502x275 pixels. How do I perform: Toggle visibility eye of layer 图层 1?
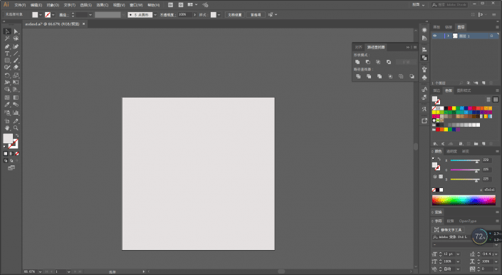coord(435,36)
